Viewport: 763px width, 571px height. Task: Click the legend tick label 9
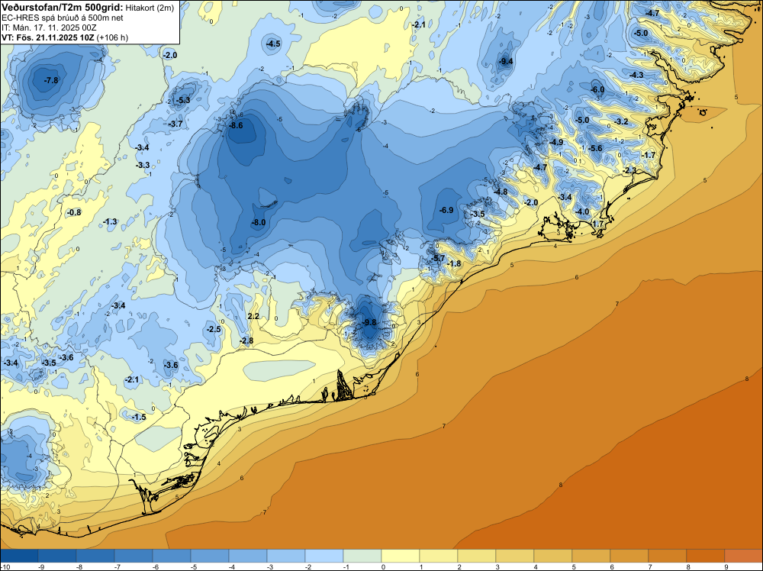click(x=726, y=566)
